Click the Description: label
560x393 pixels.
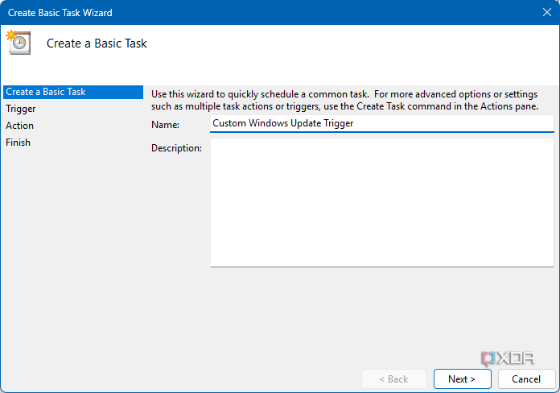(176, 148)
